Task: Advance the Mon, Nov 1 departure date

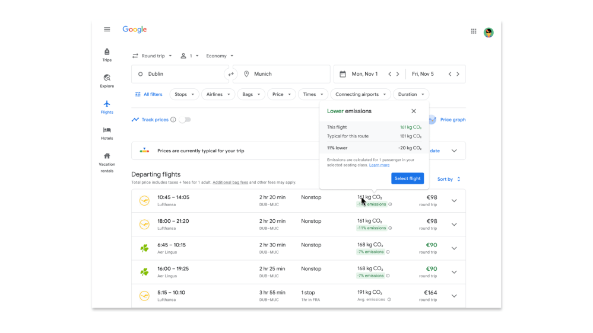Action: coord(398,74)
